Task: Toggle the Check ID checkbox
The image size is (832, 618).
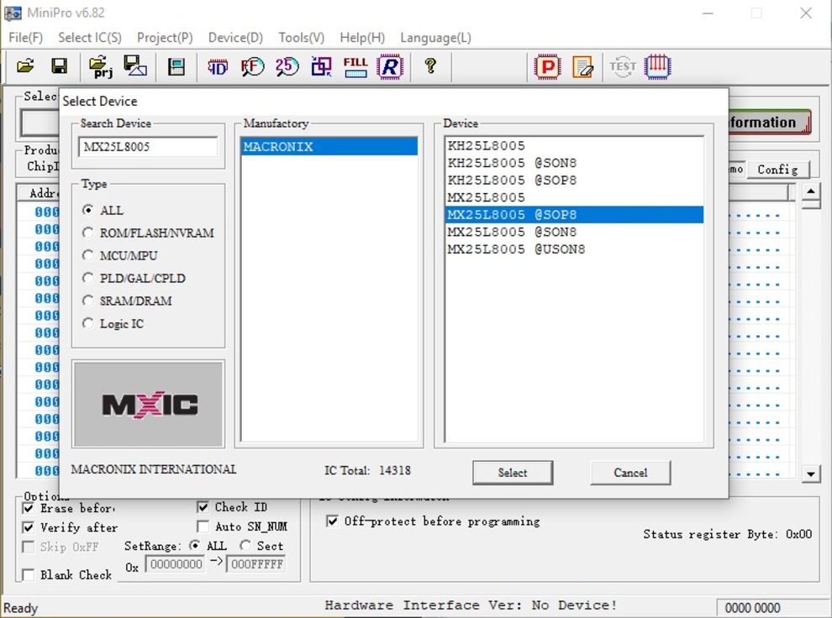Action: 203,507
